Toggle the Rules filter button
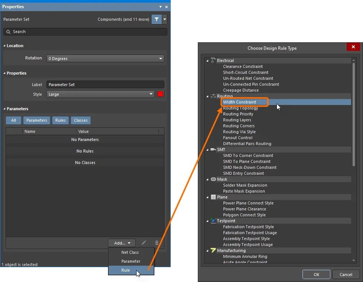The height and width of the screenshot is (282, 363). (x=61, y=120)
